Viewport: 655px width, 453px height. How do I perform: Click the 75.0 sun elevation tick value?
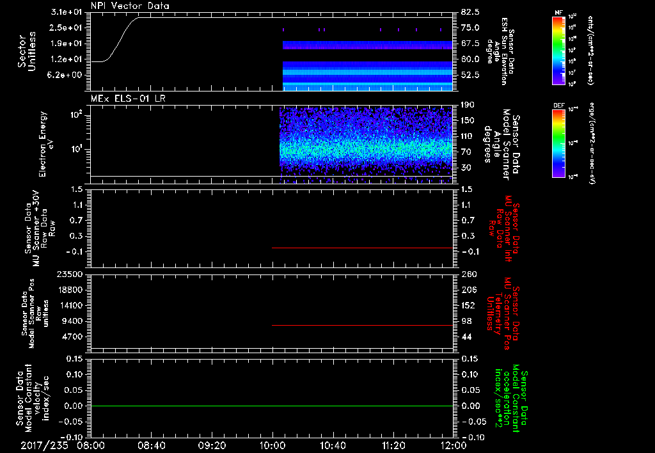click(x=470, y=28)
